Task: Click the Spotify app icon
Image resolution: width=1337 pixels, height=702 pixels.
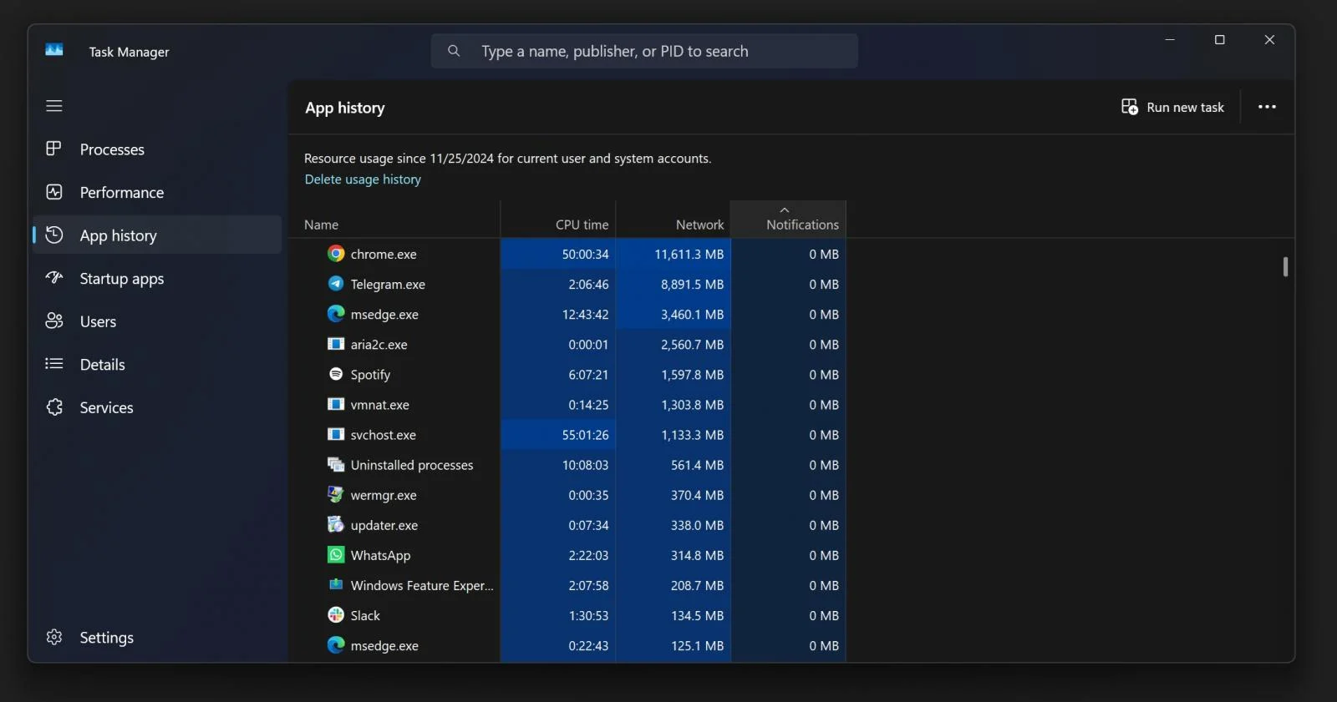Action: [336, 374]
